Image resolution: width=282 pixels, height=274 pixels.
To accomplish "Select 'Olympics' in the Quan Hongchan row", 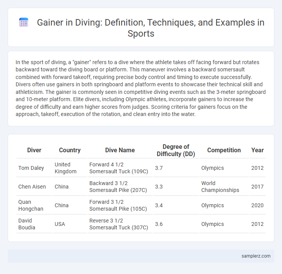I will point(224,205).
